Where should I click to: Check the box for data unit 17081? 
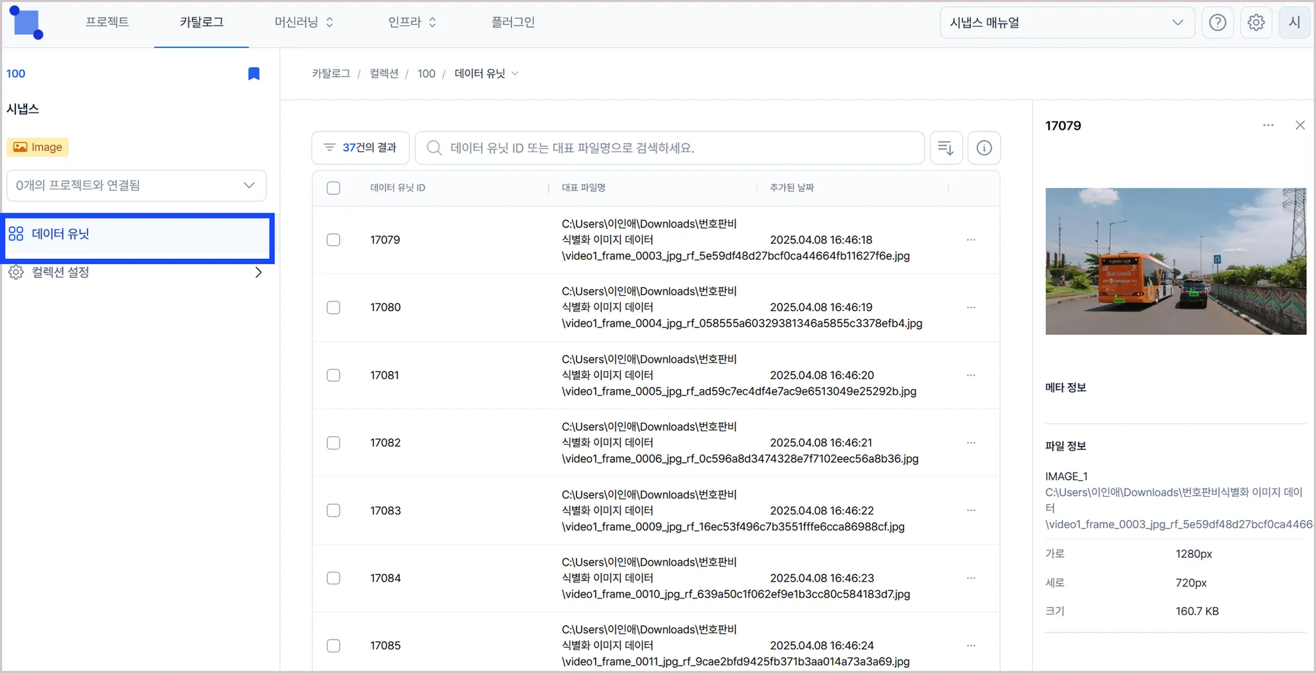[x=333, y=375]
